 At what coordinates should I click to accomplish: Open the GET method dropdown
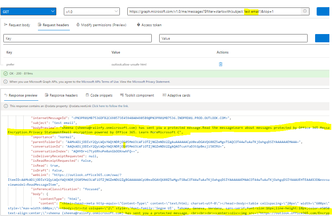[x=28, y=12]
